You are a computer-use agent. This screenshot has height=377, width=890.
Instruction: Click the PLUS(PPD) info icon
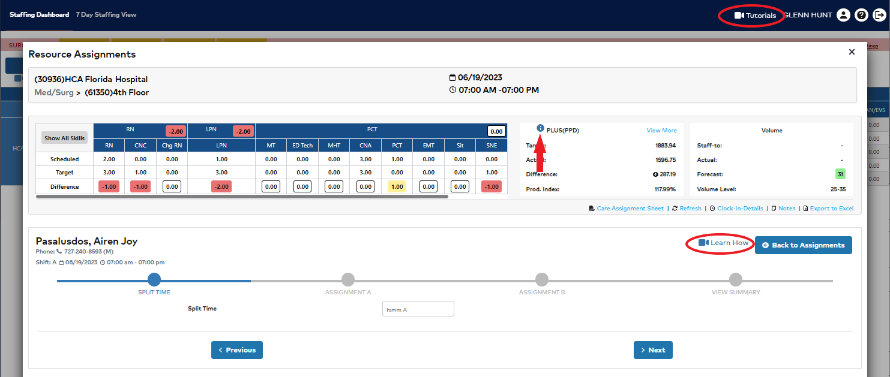(540, 128)
